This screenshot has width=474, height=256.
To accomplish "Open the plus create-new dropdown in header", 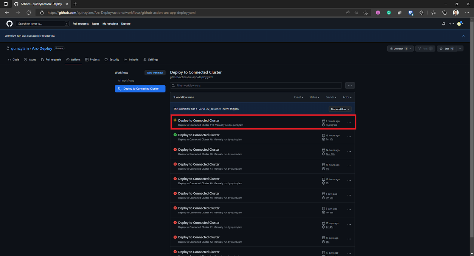I will 451,24.
